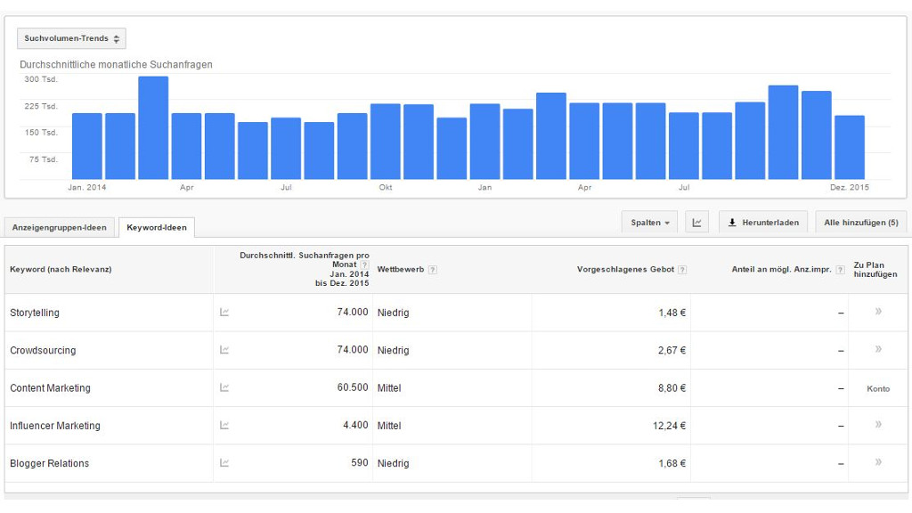Open trend chart icon beside Content Marketing

point(224,387)
